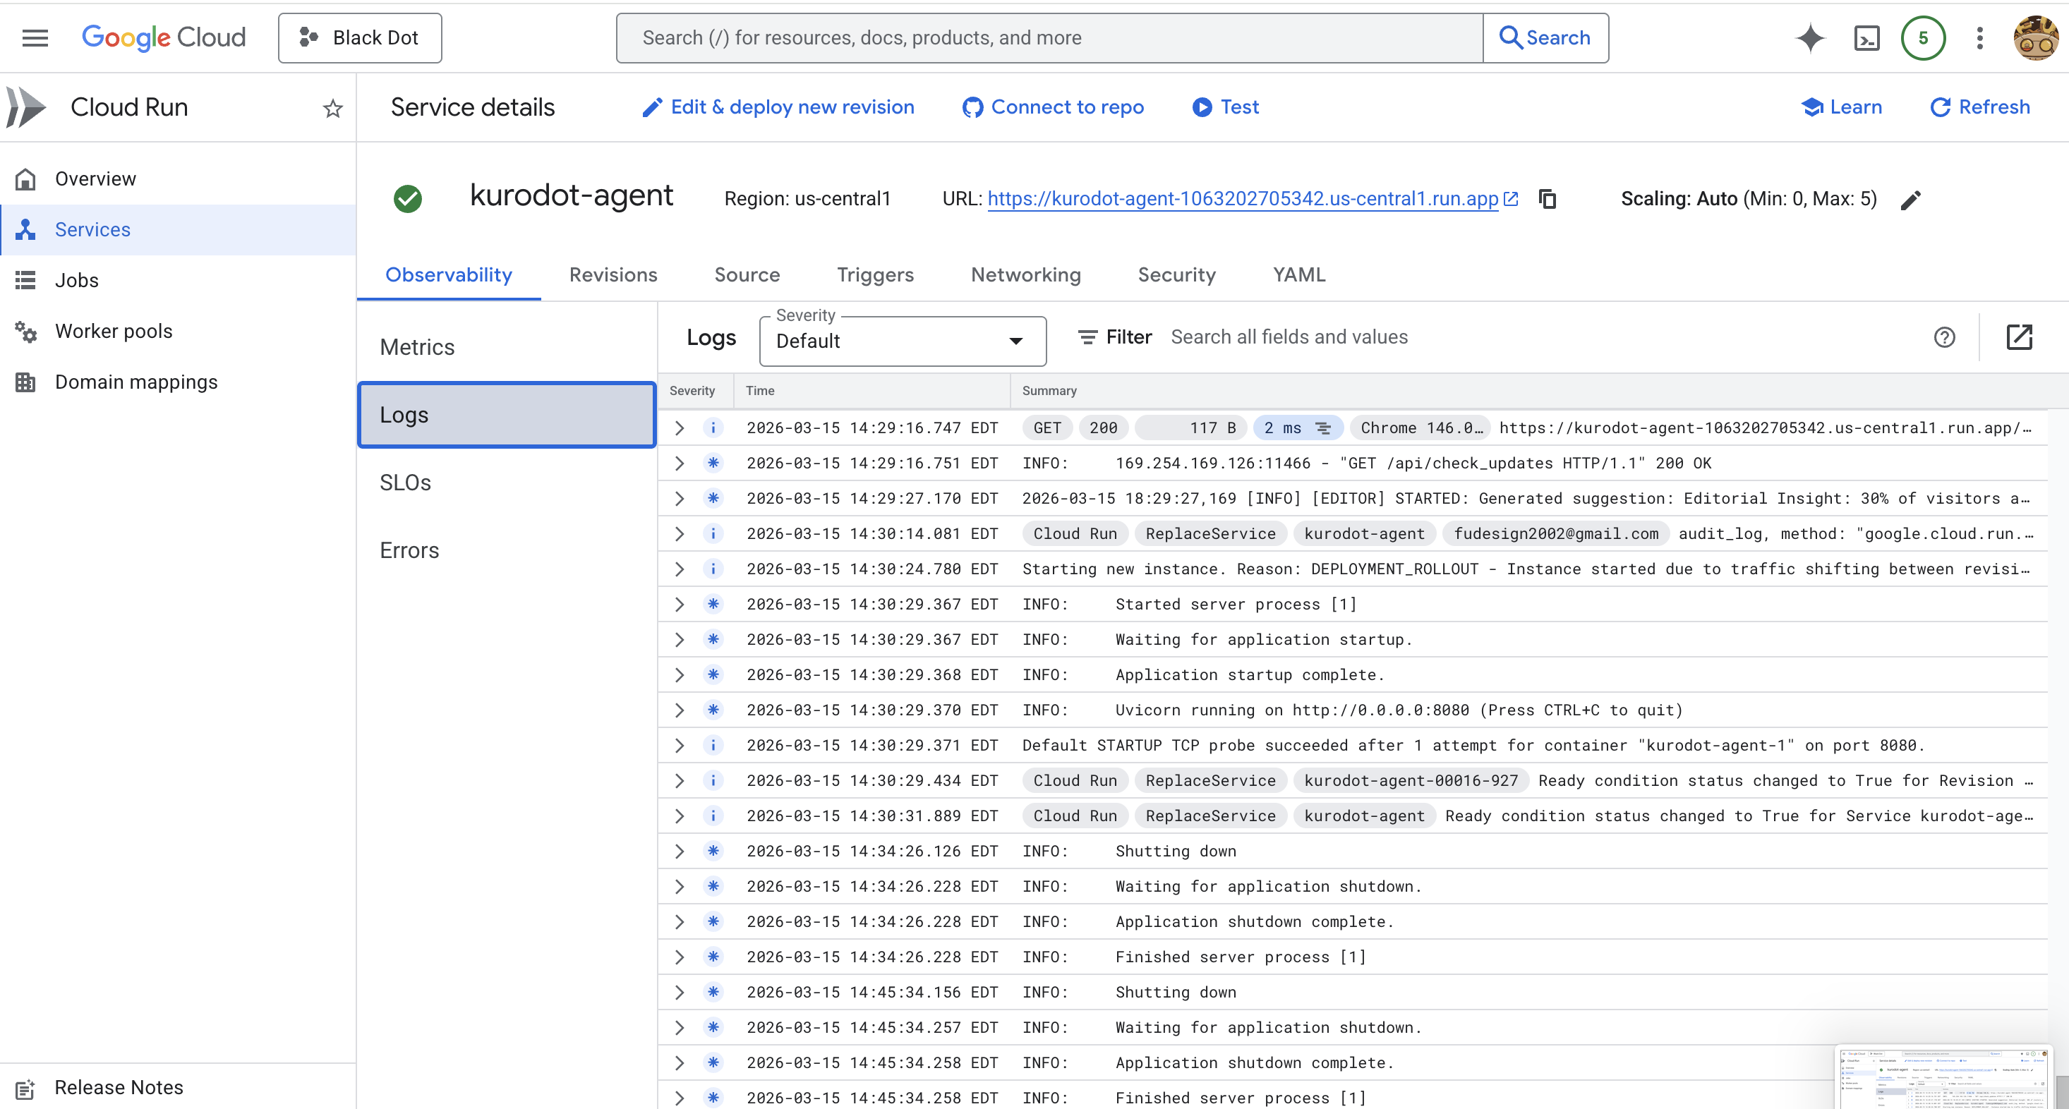Click the Gemini sparkle assistant icon
The height and width of the screenshot is (1109, 2069).
coord(1809,38)
